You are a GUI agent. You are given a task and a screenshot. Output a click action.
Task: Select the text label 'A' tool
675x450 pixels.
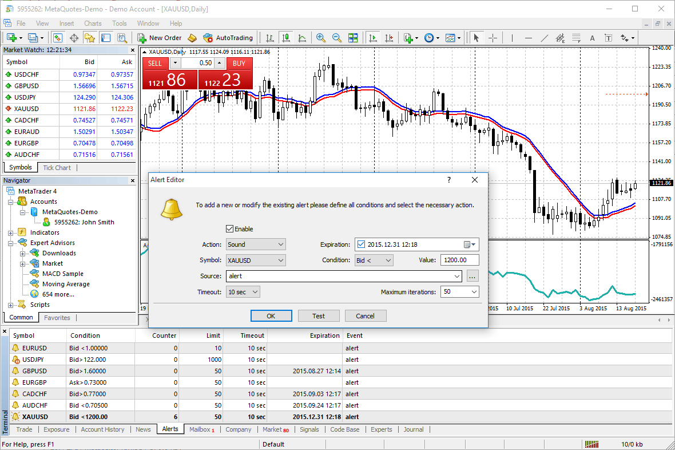[592, 38]
